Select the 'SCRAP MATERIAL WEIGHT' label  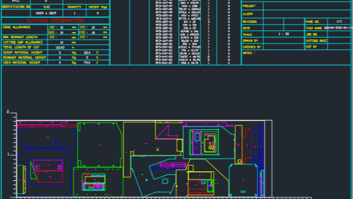tap(22, 53)
